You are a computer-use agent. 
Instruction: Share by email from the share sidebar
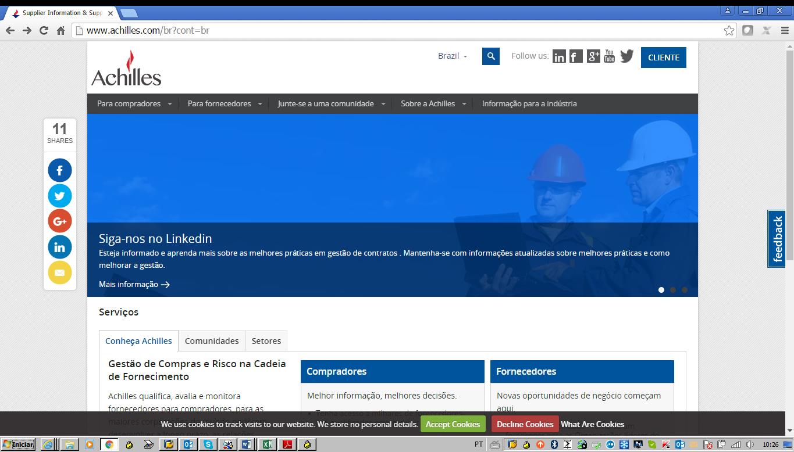pyautogui.click(x=60, y=272)
